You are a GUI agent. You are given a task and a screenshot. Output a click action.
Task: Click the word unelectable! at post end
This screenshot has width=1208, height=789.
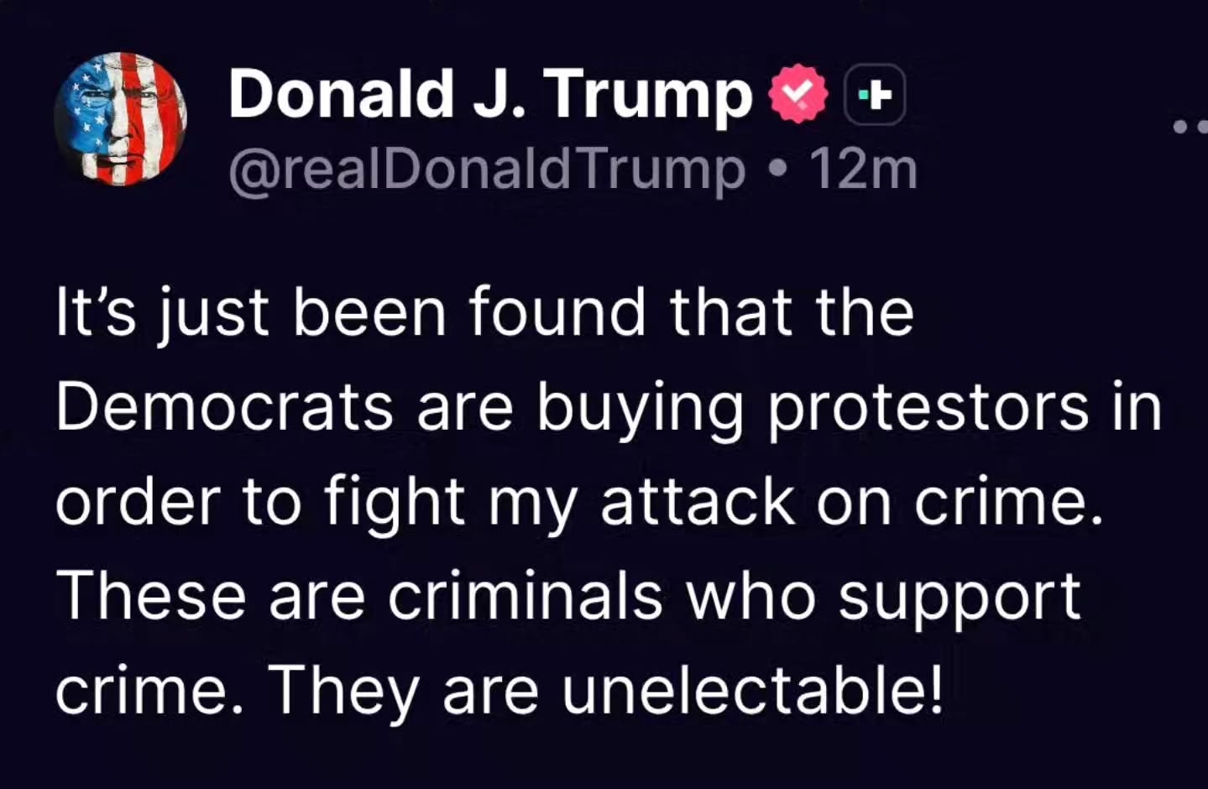(x=752, y=692)
